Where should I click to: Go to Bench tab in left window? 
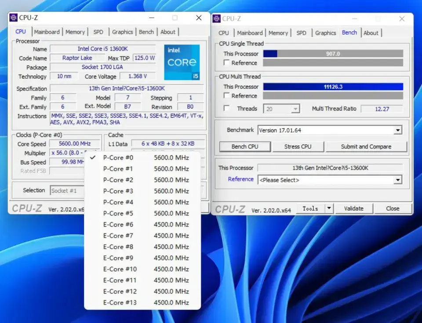(146, 32)
